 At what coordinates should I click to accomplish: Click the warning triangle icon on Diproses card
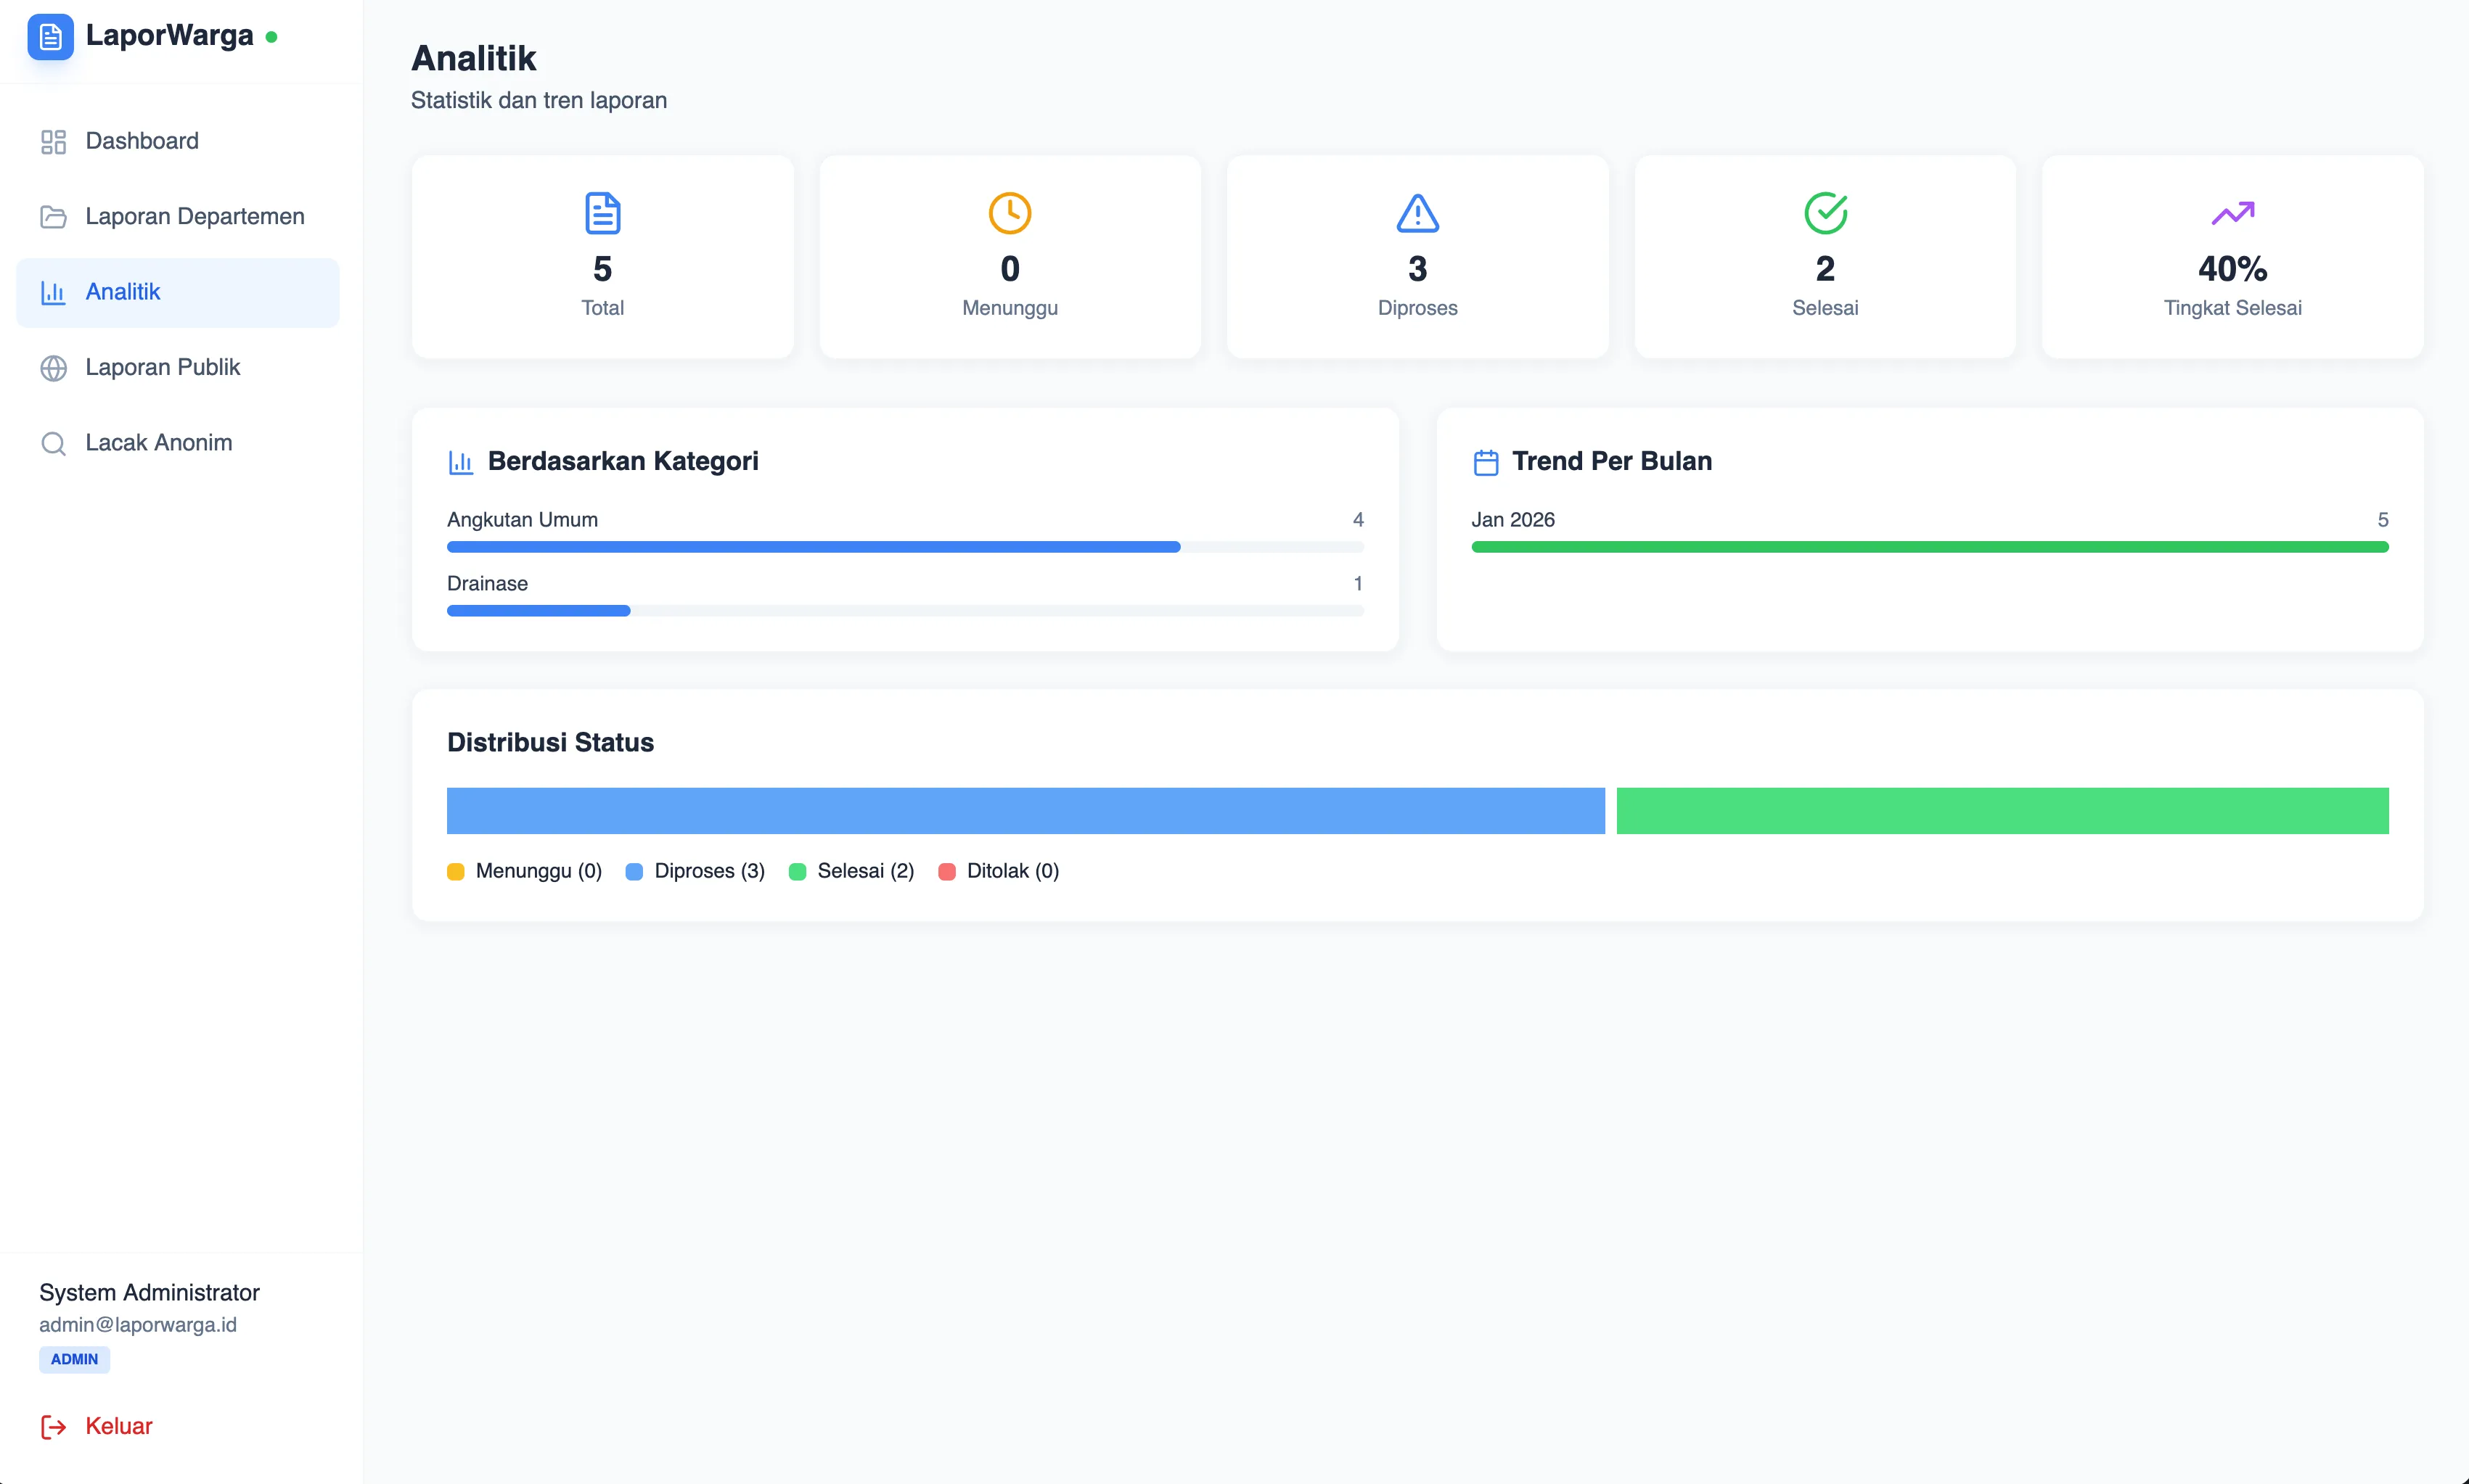click(x=1417, y=212)
